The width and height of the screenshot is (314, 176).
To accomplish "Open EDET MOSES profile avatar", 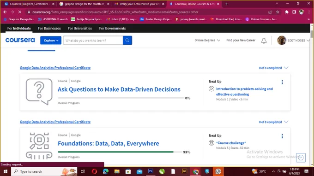I will click(x=281, y=41).
